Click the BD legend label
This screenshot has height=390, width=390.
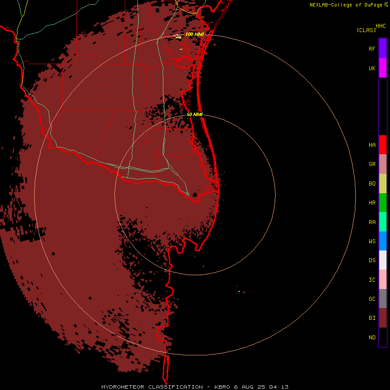coord(372,184)
